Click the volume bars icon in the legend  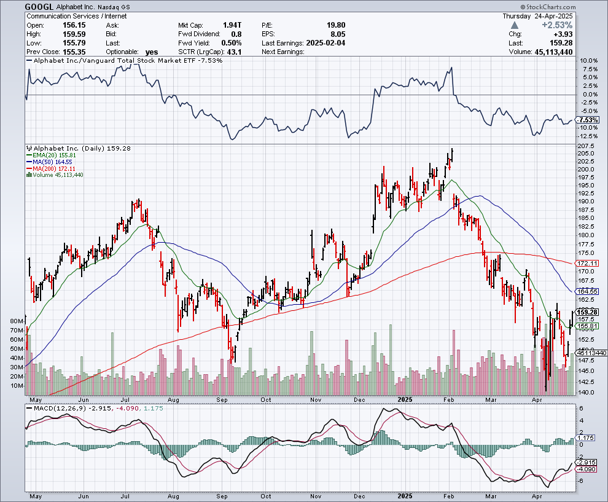pos(29,175)
